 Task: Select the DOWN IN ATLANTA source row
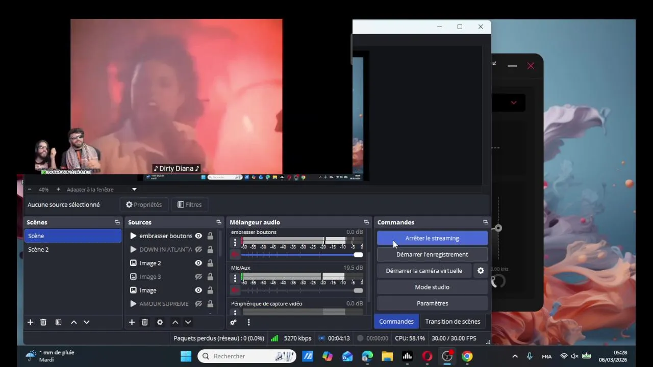click(171, 250)
